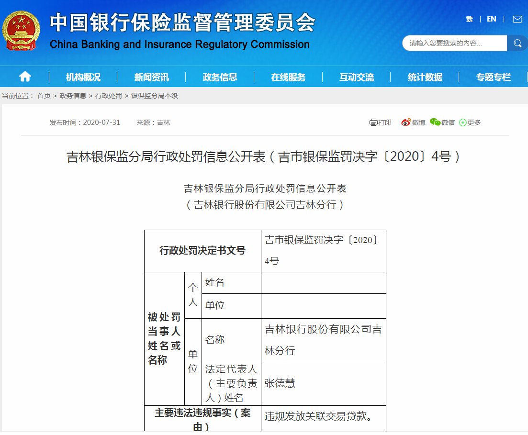Viewport: 528px width, 435px height.
Task: Open the 统计数据 navigation menu
Action: 425,77
